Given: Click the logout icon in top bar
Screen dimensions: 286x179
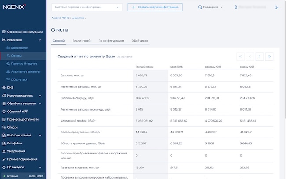Looking at the screenshot, I should (276, 7).
